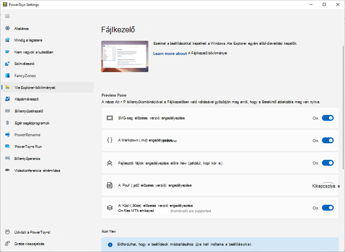The width and height of the screenshot is (345, 252).
Task: Click the Nem vagyok a tudatában cup icon
Action: point(7,52)
